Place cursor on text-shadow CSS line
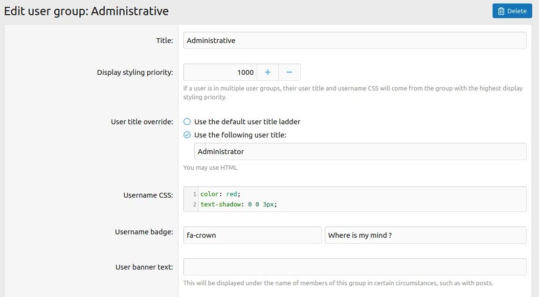Viewport: 539px width, 297px height. click(239, 204)
